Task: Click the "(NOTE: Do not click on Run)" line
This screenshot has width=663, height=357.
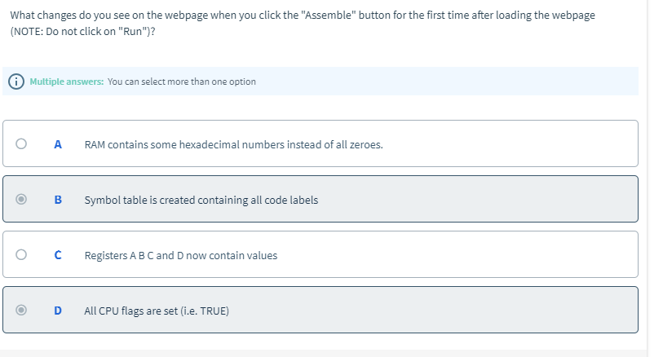Action: click(x=82, y=31)
